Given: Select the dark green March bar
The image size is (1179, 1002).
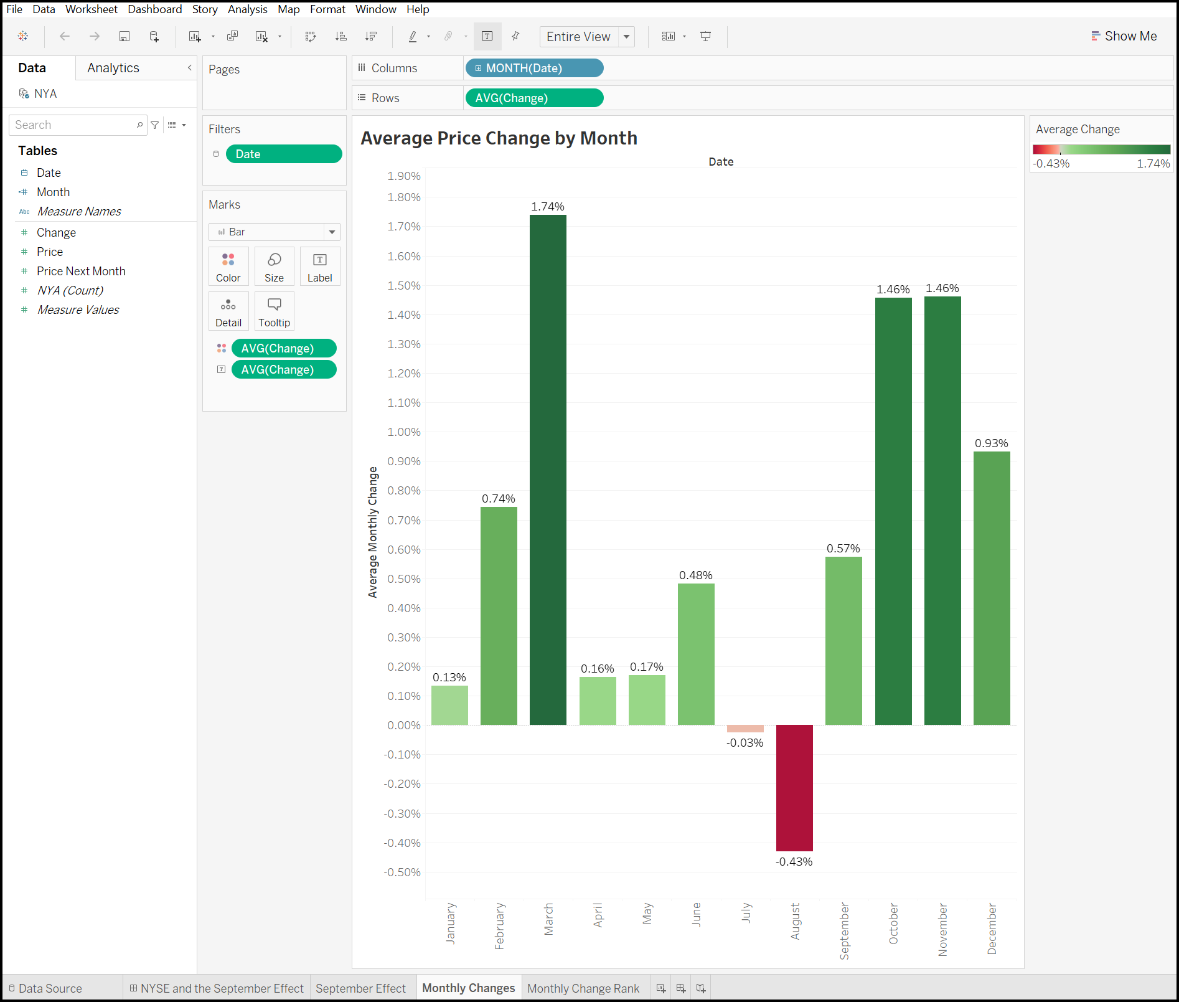Looking at the screenshot, I should pos(548,470).
